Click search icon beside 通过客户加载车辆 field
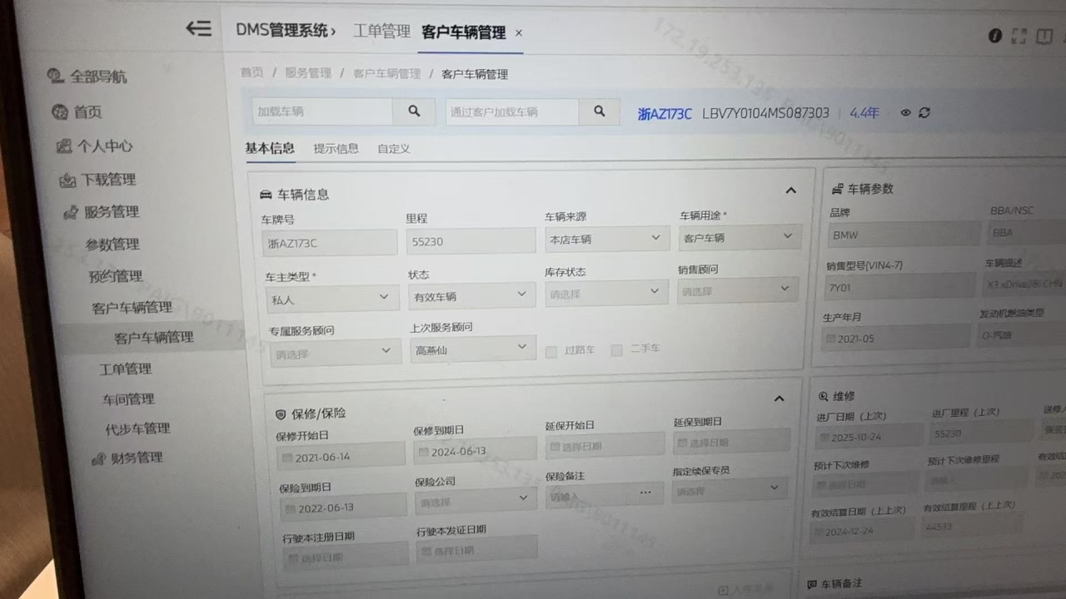Image resolution: width=1066 pixels, height=599 pixels. point(599,111)
